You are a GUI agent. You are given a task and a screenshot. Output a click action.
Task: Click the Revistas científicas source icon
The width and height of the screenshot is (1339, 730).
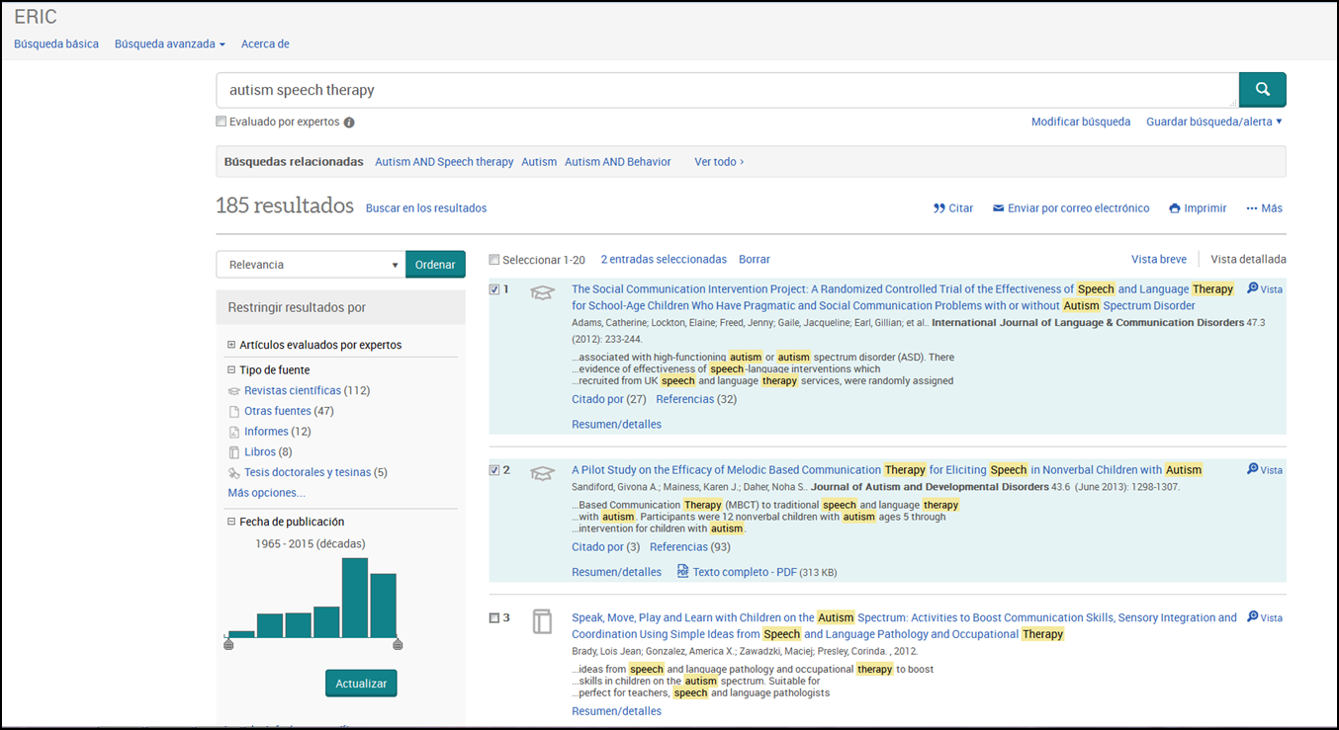[x=234, y=391]
